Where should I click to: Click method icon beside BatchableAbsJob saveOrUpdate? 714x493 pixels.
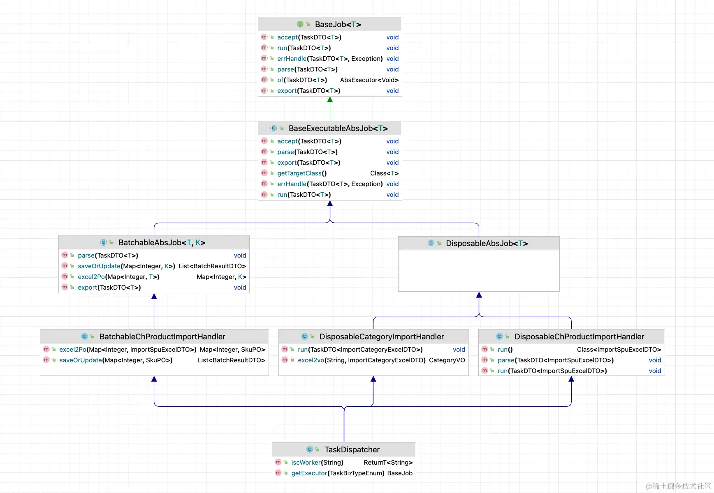pyautogui.click(x=65, y=266)
